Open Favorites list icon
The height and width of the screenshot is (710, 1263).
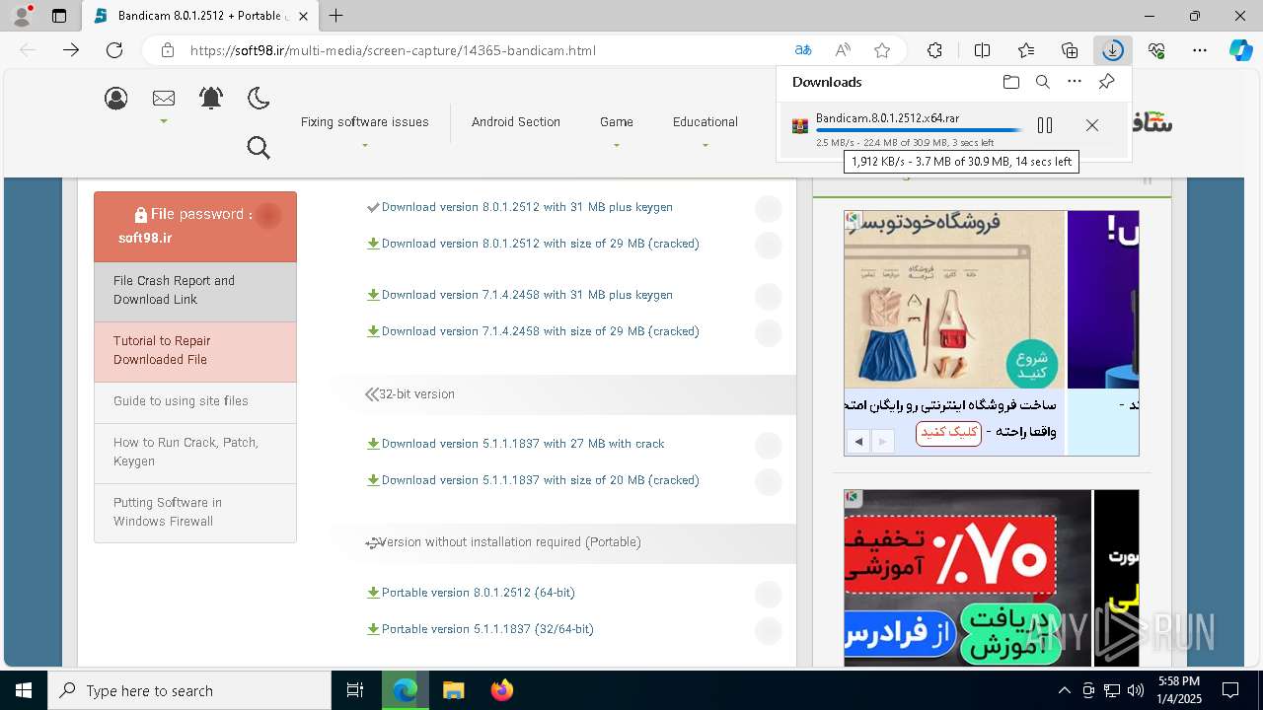pyautogui.click(x=1026, y=50)
